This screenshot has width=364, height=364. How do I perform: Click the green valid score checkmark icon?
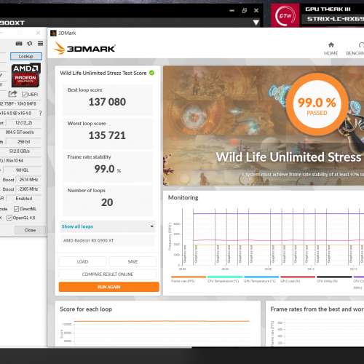pos(151,73)
